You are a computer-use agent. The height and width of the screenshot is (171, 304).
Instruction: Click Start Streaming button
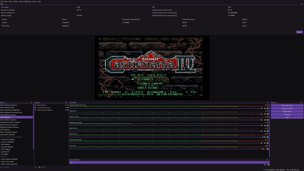tap(287, 105)
